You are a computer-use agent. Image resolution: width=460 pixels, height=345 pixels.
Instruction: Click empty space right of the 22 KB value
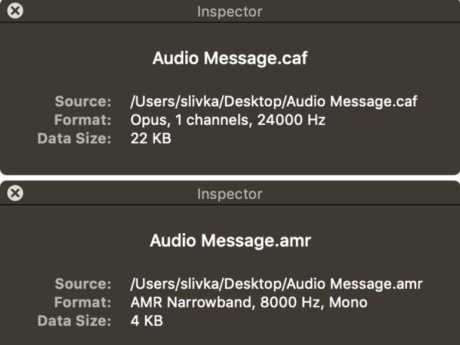tap(299, 139)
